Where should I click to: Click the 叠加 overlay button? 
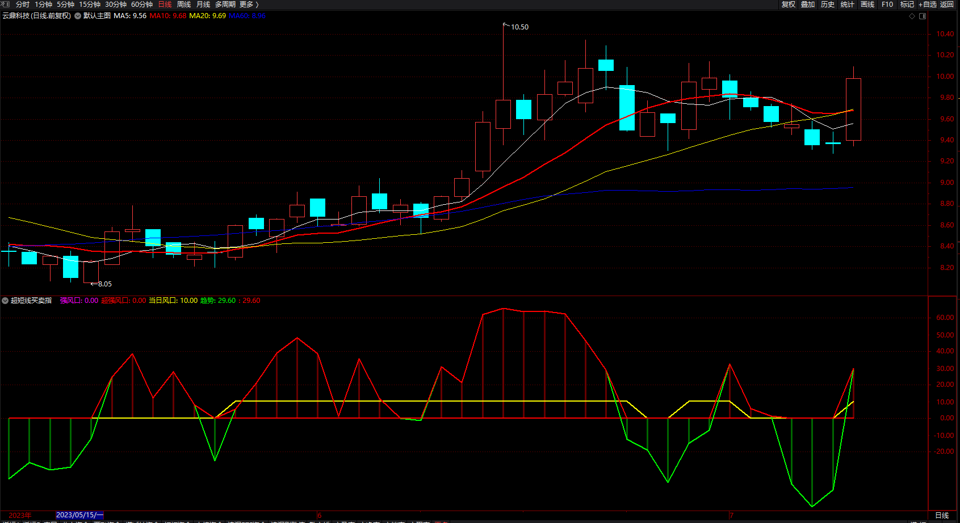click(x=808, y=5)
